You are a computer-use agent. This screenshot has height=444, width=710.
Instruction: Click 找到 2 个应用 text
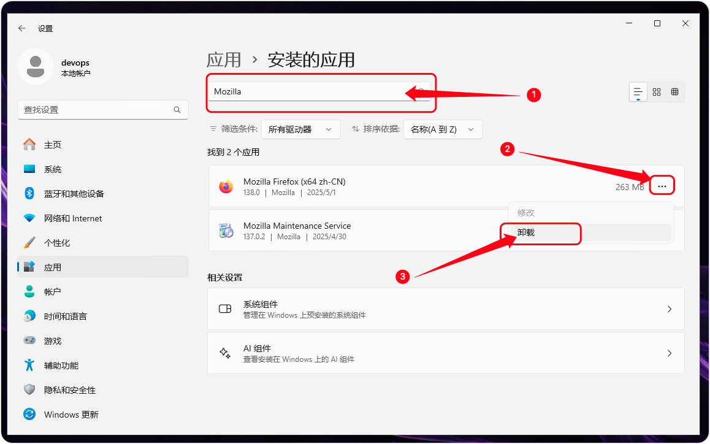233,152
